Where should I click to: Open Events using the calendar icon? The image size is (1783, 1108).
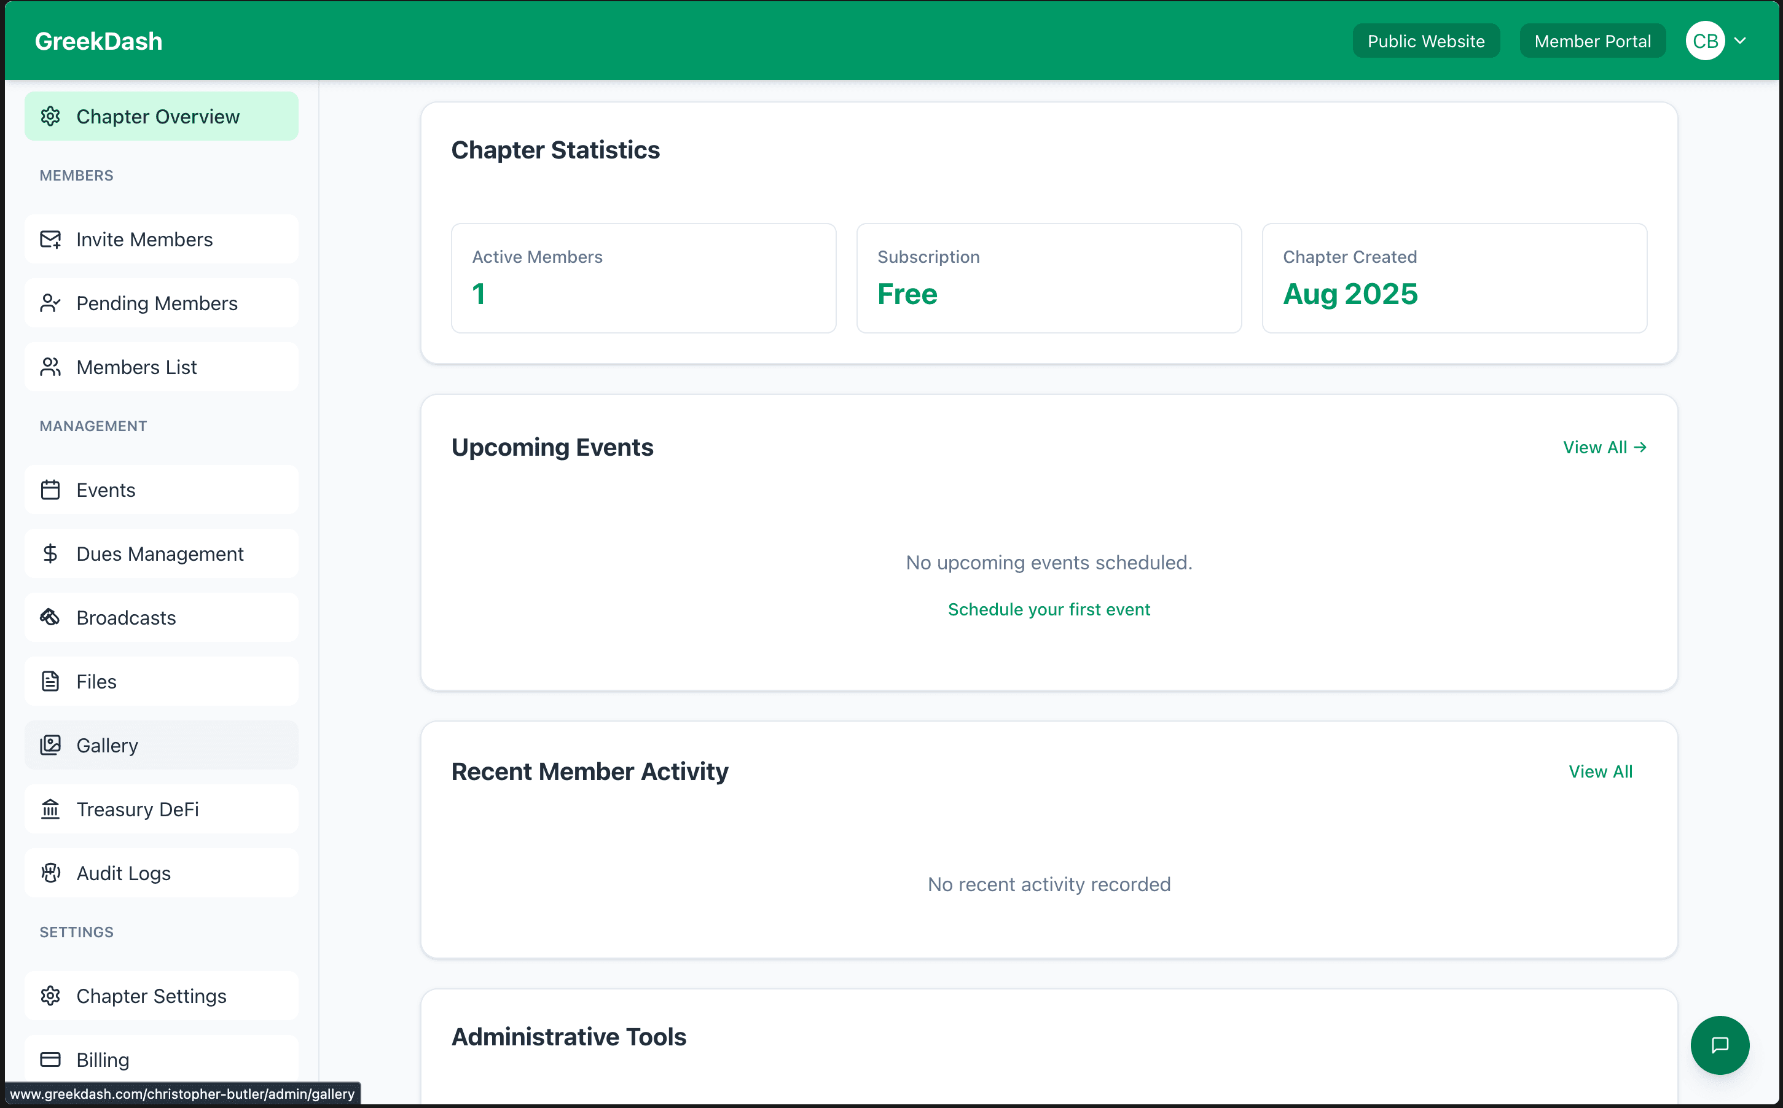tap(50, 490)
